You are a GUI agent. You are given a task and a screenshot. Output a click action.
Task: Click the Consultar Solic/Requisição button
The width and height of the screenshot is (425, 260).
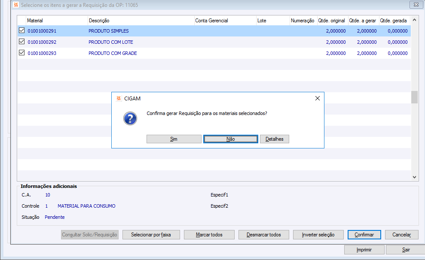click(89, 235)
